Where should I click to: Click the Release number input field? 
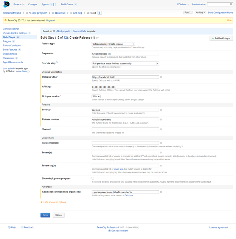tap(126, 120)
